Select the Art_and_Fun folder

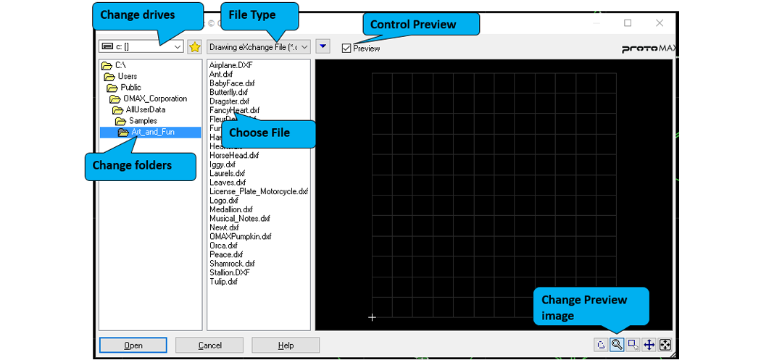click(x=152, y=132)
